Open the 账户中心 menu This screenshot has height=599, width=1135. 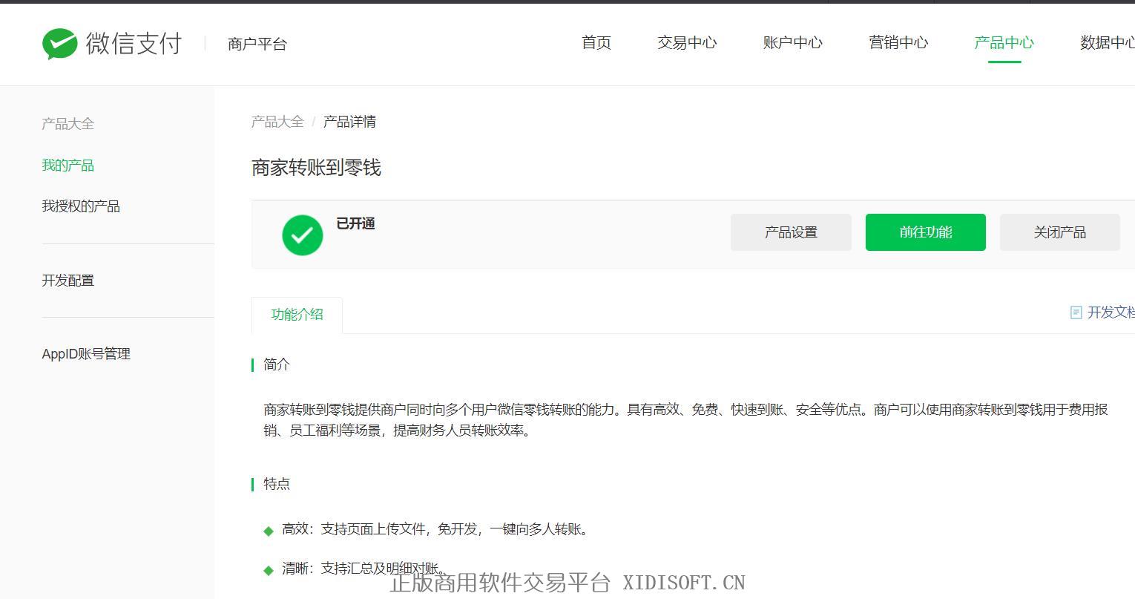pos(793,43)
